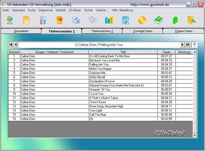Click the www.guckmal.de URL in title bar

(x=150, y=5)
